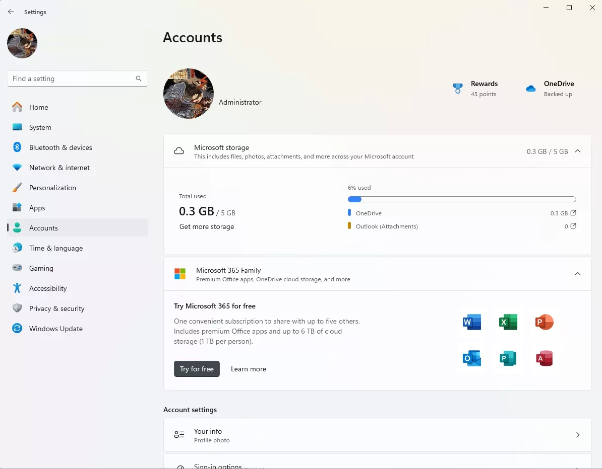Click the large Administrator profile picture
The width and height of the screenshot is (602, 469).
pyautogui.click(x=189, y=94)
